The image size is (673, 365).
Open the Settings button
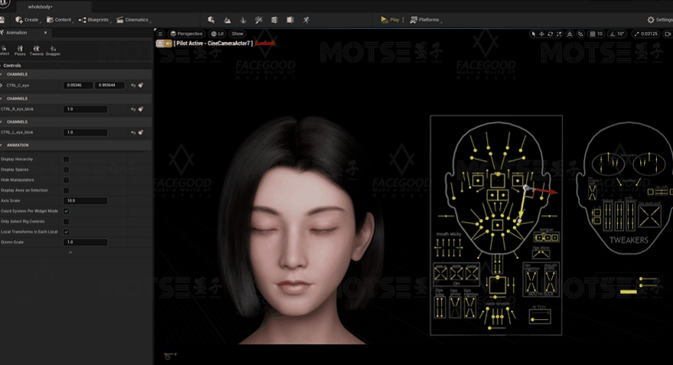pyautogui.click(x=660, y=20)
